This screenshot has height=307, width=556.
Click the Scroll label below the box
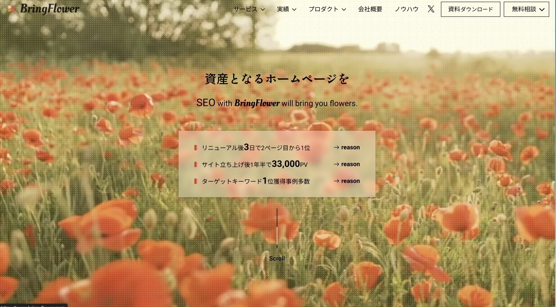(277, 259)
